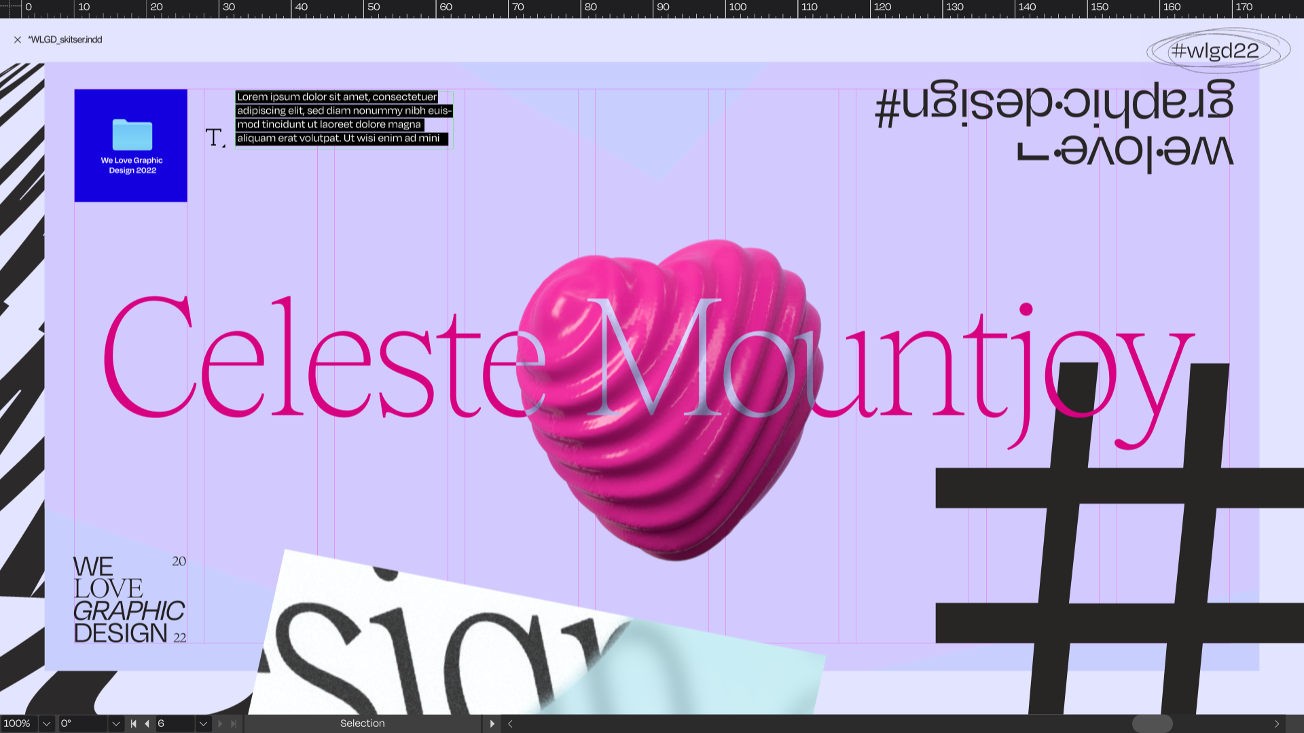Click the selected Lorem ipsum text block
This screenshot has height=733, width=1304.
[344, 118]
